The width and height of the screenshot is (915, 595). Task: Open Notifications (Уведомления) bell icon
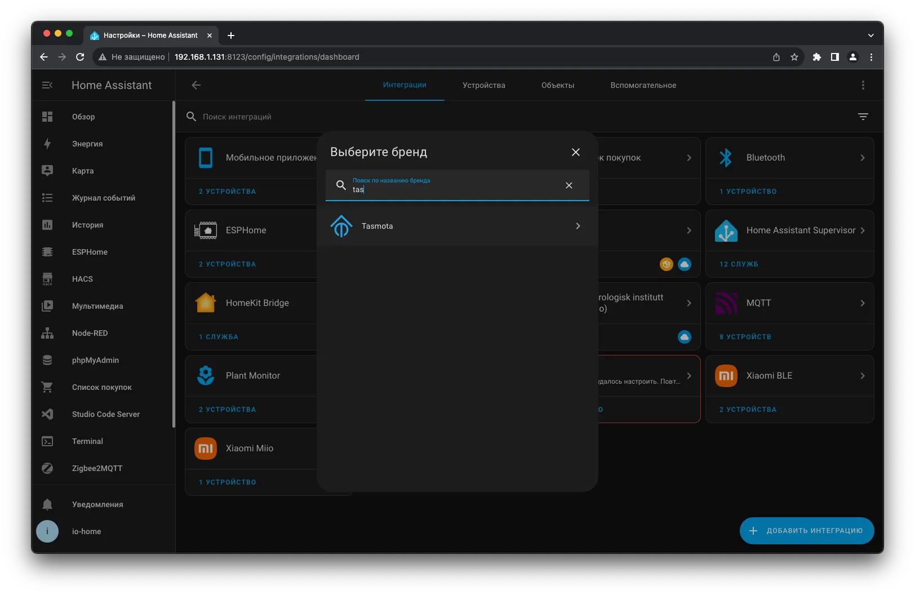point(47,504)
